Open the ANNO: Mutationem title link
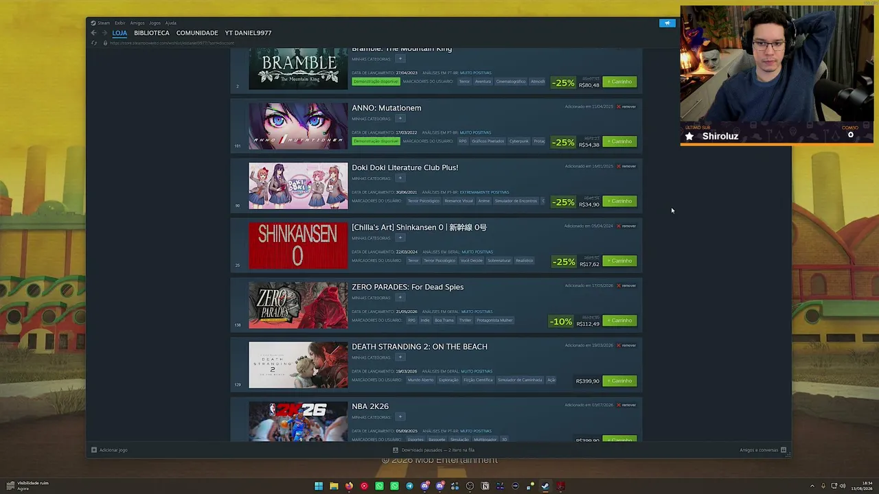 [x=387, y=108]
